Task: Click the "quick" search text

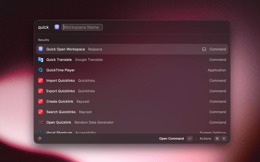Action: pos(43,27)
